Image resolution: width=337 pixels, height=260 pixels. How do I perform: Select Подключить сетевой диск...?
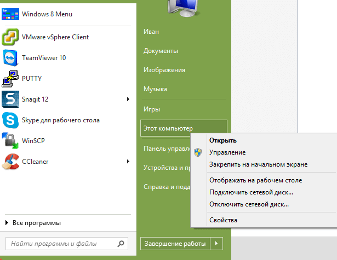(x=252, y=192)
